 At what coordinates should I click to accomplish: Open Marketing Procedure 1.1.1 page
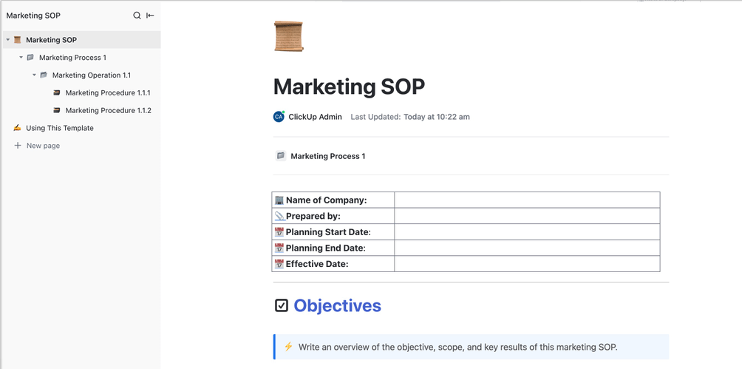107,93
